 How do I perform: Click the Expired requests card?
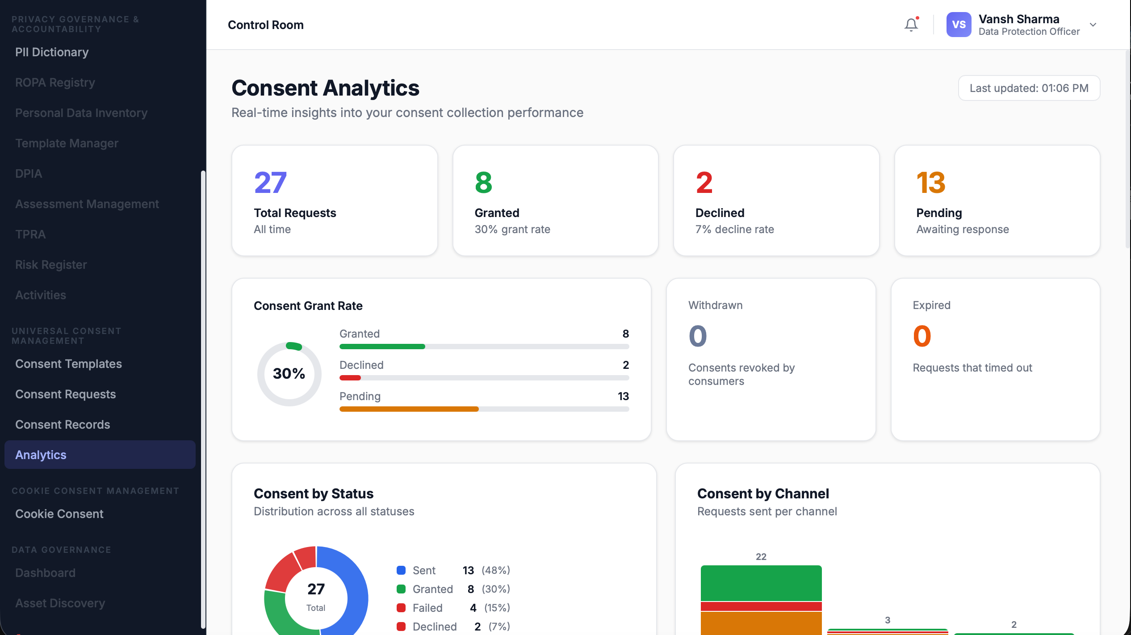[995, 359]
